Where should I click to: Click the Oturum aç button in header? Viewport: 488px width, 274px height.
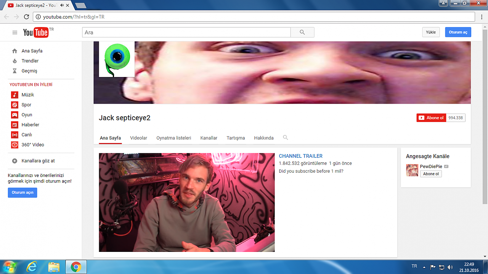pos(458,32)
